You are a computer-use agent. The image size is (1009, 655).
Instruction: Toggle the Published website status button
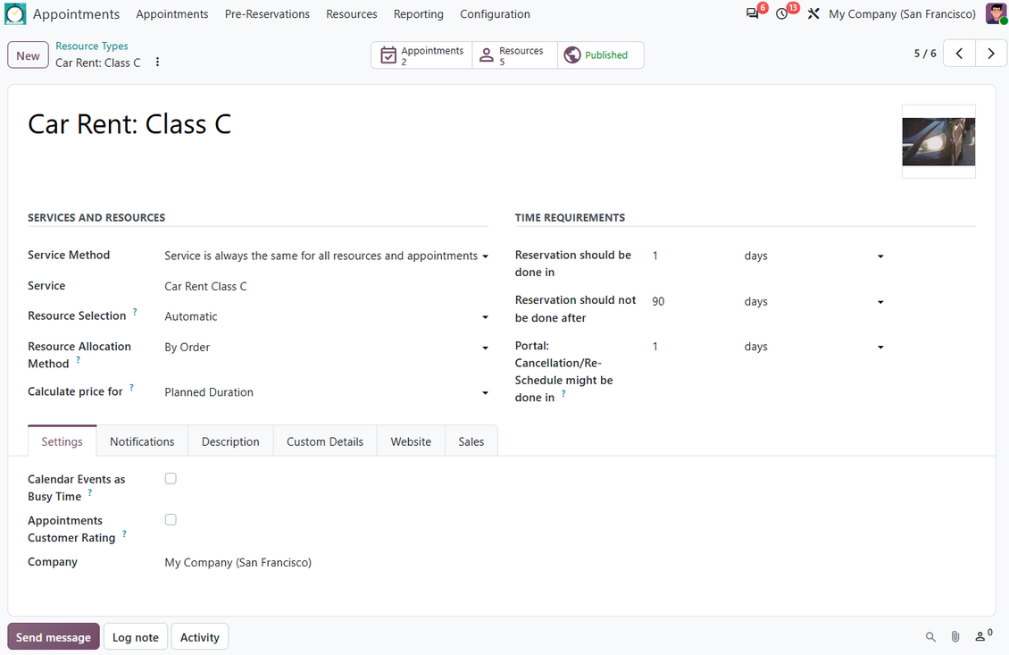(600, 55)
